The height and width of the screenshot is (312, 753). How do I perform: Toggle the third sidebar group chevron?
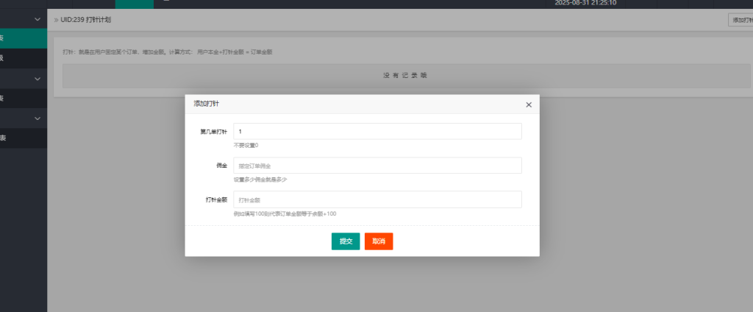38,118
